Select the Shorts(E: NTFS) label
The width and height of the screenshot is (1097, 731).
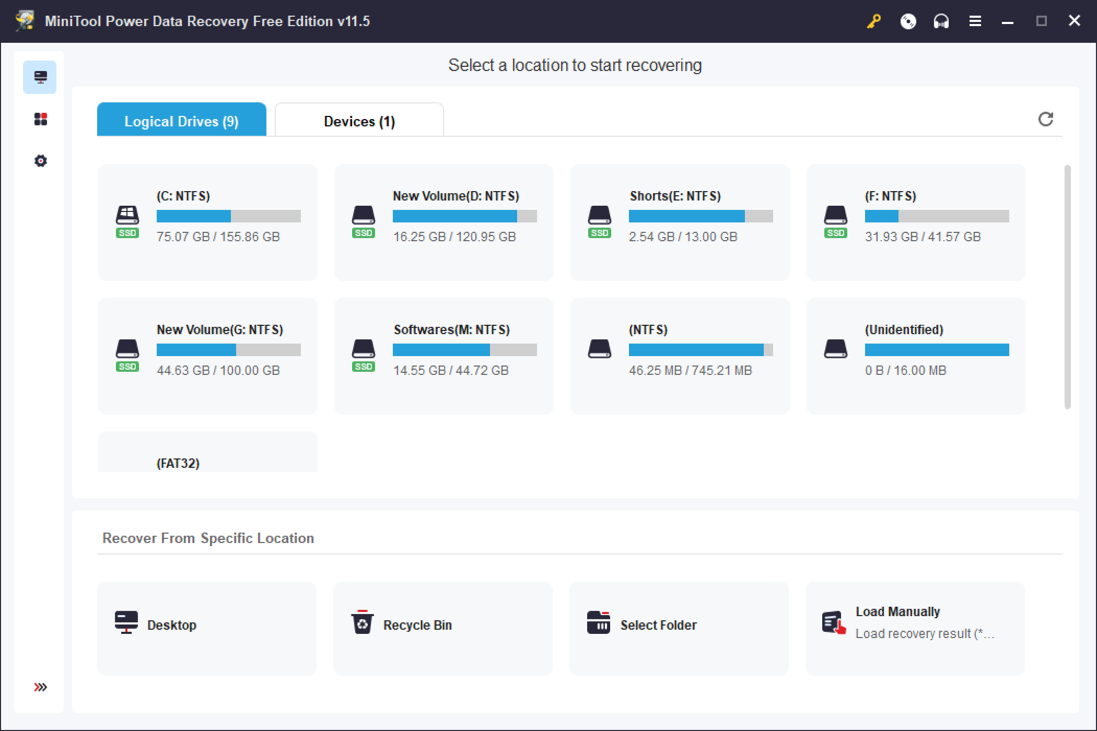[675, 196]
